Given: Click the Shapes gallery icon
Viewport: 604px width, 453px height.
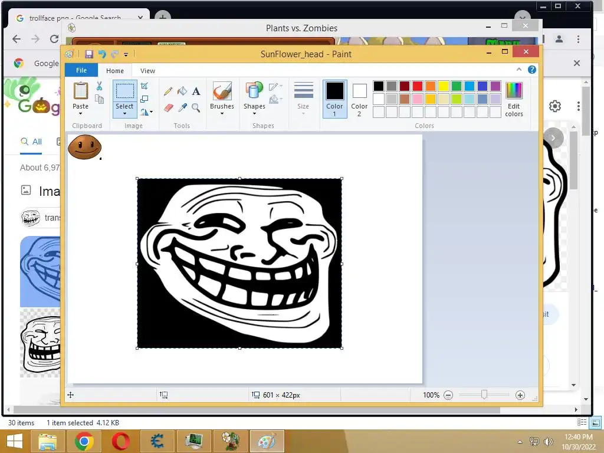Looking at the screenshot, I should 254,91.
